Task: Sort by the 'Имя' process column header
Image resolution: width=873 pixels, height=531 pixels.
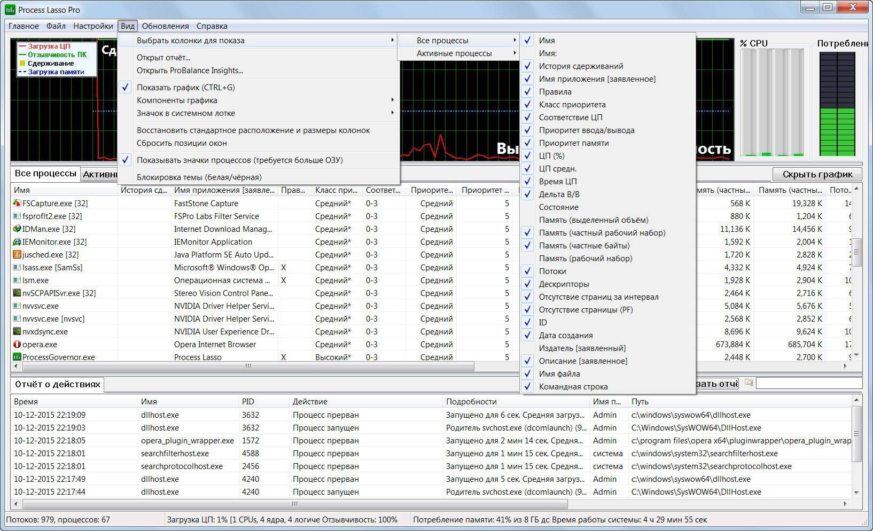Action: coord(64,190)
